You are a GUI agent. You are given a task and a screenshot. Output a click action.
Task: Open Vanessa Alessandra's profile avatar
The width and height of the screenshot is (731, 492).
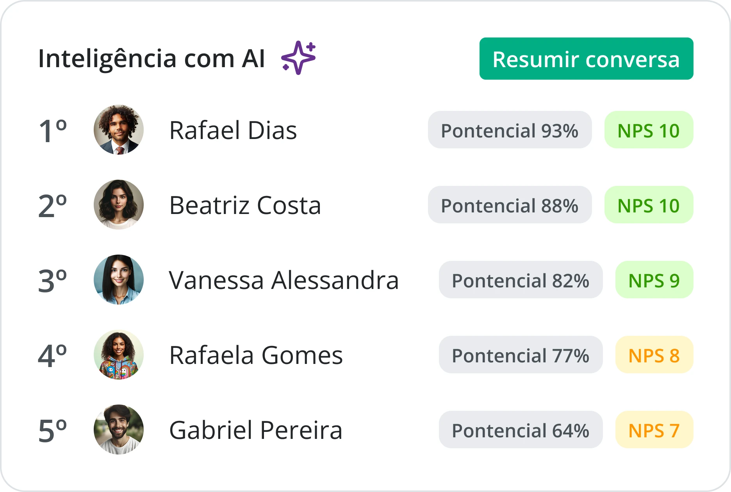tap(119, 279)
